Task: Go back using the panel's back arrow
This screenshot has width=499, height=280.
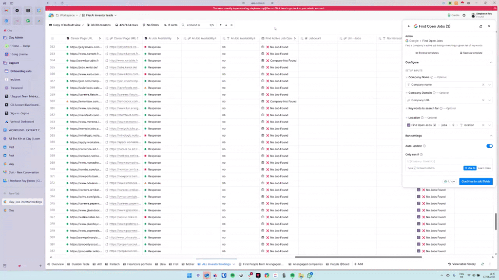Action: 409,26
